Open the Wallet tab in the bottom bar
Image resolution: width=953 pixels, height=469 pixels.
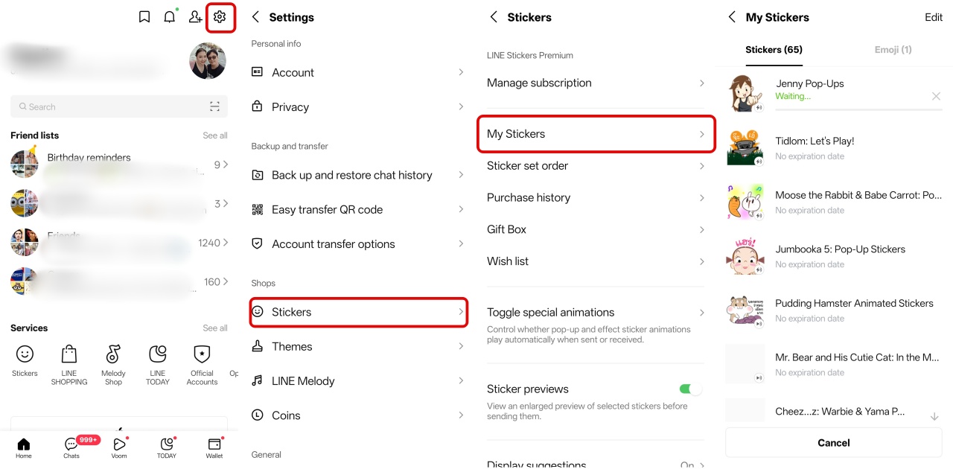pos(214,447)
